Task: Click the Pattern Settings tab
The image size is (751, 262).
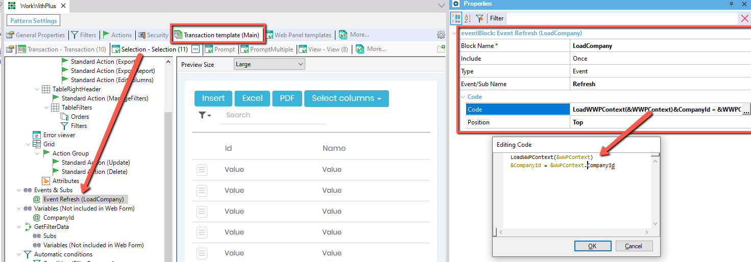Action: (33, 21)
